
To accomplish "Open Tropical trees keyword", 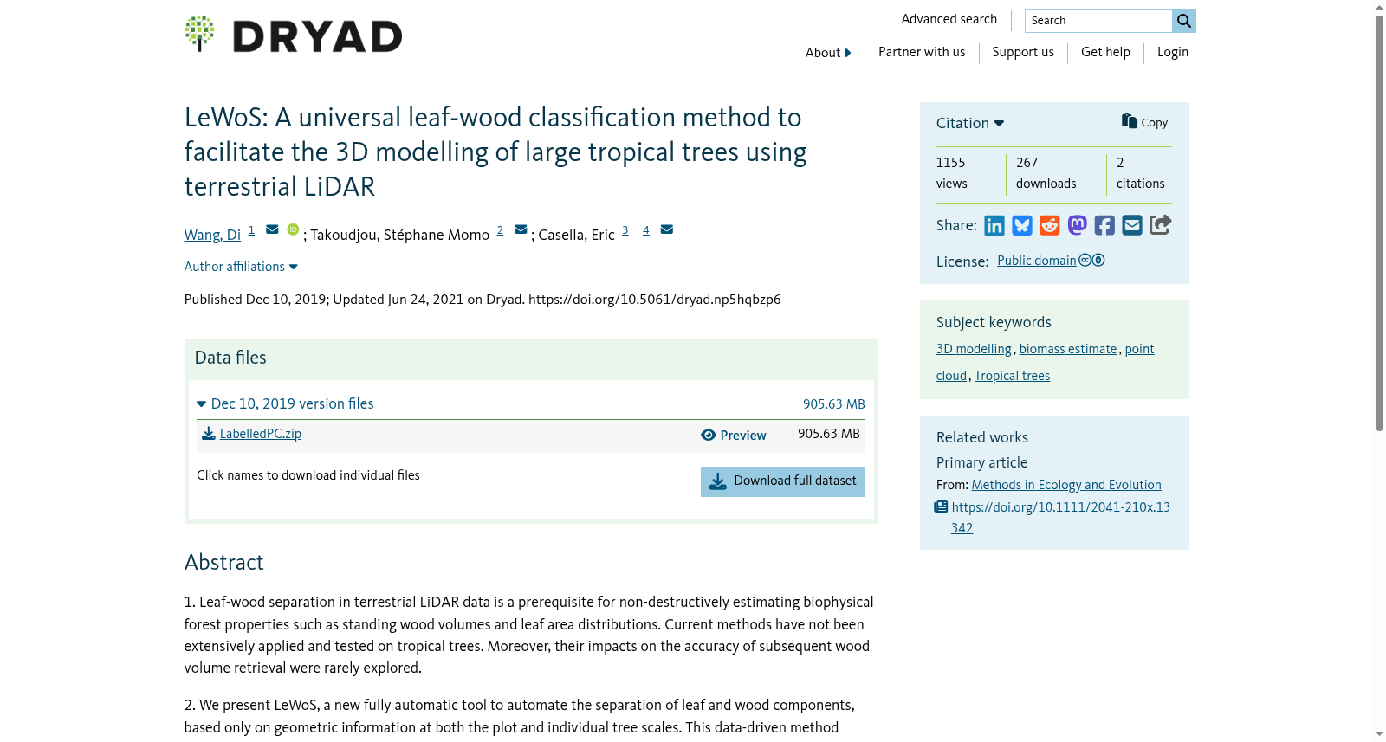I will pos(1012,376).
